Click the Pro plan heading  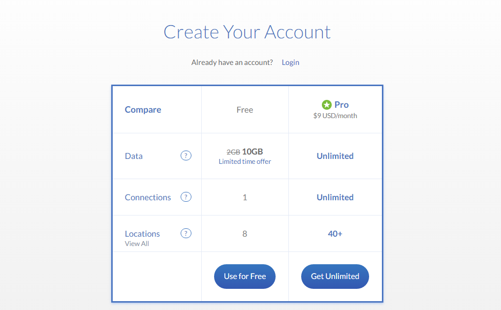point(341,105)
